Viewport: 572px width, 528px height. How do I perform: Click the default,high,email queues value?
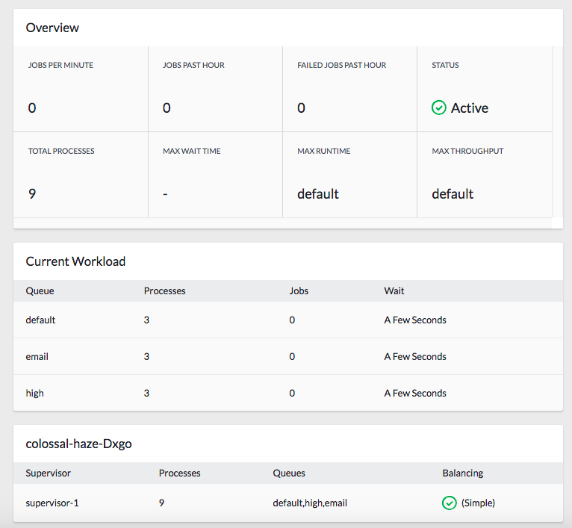[310, 503]
